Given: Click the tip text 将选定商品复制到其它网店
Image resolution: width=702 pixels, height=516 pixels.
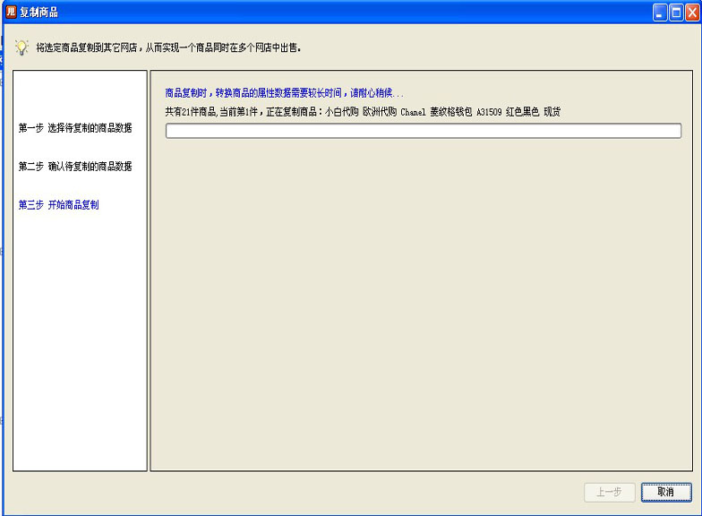Looking at the screenshot, I should [x=168, y=47].
